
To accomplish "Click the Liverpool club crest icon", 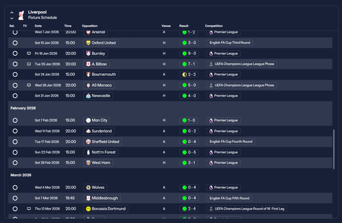I will click(21, 15).
